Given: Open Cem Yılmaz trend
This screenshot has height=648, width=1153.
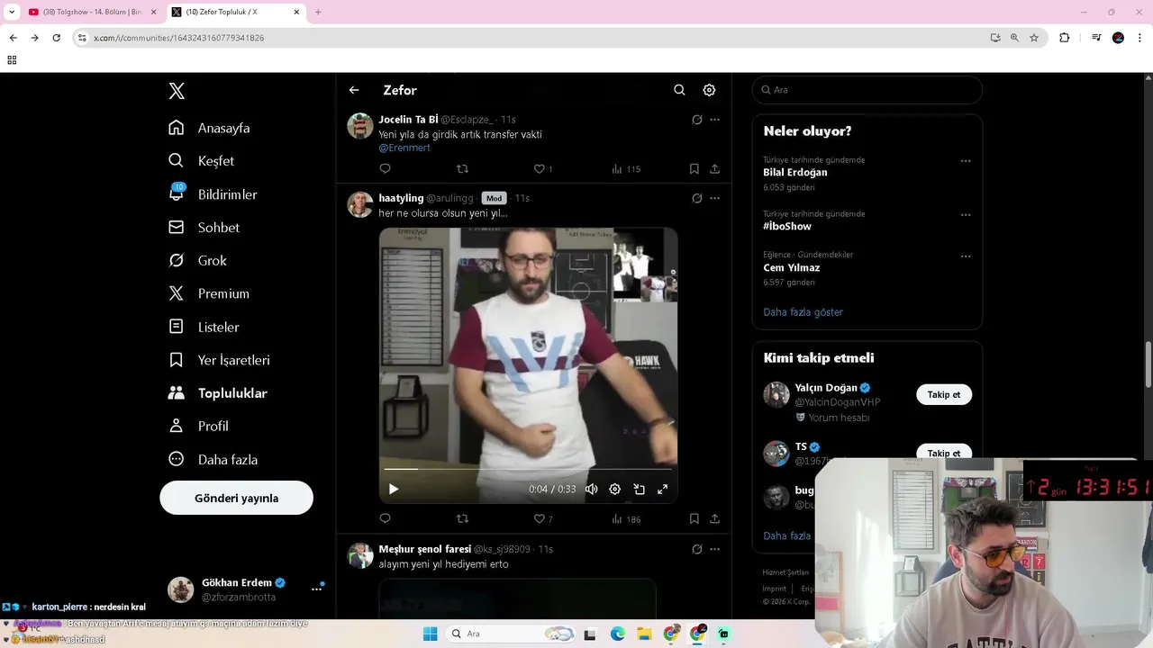Looking at the screenshot, I should pyautogui.click(x=792, y=268).
